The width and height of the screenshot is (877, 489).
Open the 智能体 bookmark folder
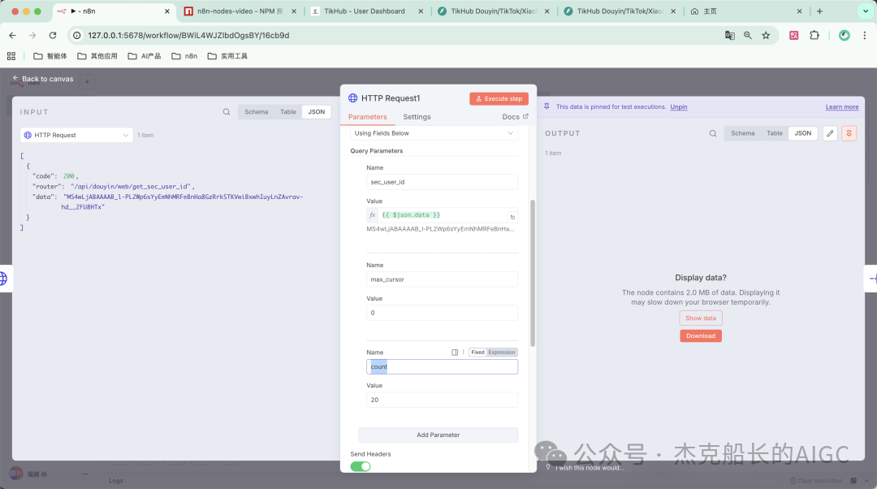pyautogui.click(x=50, y=56)
